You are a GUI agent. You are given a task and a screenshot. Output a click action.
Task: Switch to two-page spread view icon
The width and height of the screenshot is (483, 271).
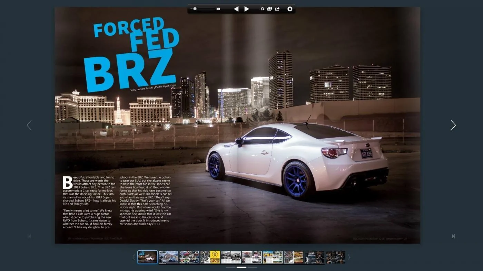click(218, 9)
